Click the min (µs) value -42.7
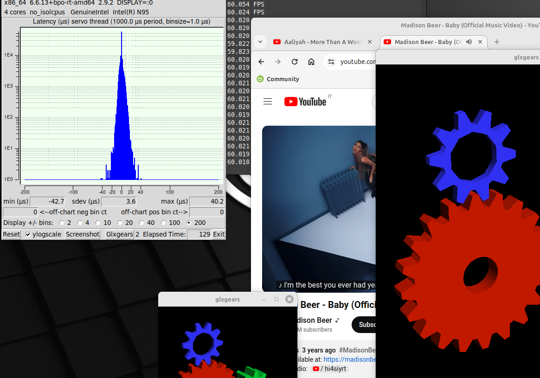The image size is (540, 378). 48,201
